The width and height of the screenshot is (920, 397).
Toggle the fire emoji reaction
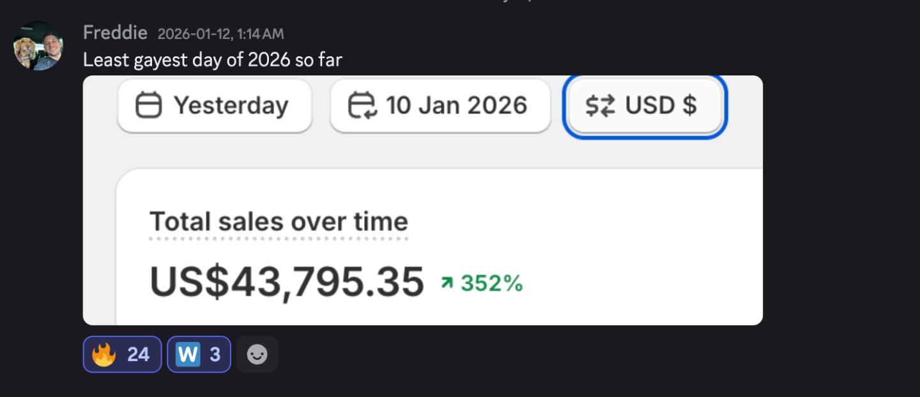[103, 354]
